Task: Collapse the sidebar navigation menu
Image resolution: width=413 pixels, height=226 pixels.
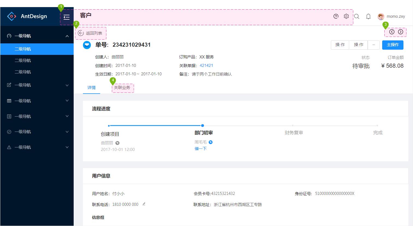Action: 66,17
